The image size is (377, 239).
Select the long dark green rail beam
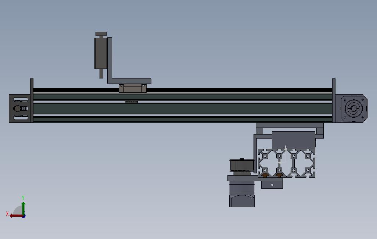click(x=183, y=109)
